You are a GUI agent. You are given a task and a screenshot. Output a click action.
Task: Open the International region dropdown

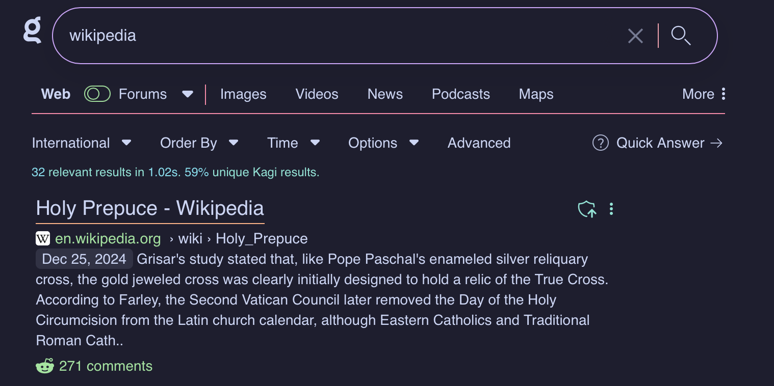coord(82,143)
